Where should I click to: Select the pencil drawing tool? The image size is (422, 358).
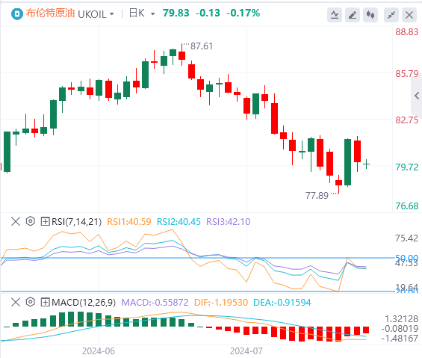[353, 14]
